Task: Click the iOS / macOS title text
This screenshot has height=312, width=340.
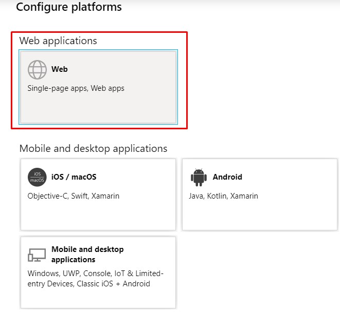Action: [74, 177]
